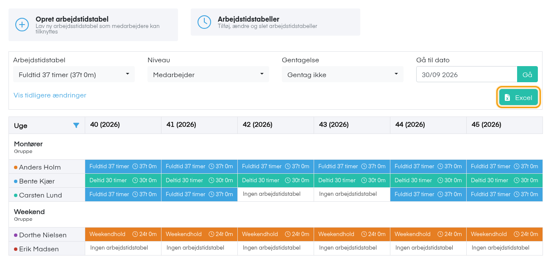Open the Niveau dropdown set to Medarbejder

[208, 75]
